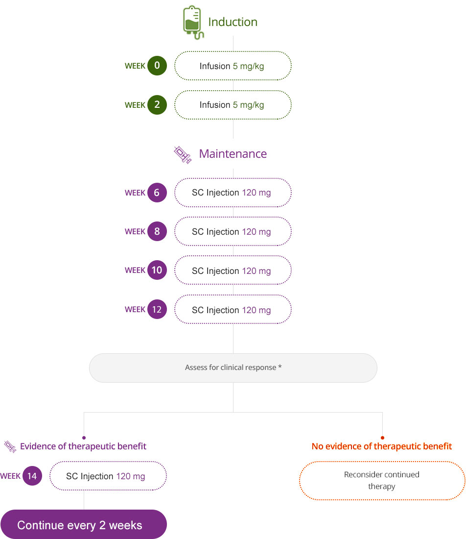Screen dimensions: 466x539
Task: Select the Week 6 SC Injection 120 mg box
Action: click(x=233, y=193)
